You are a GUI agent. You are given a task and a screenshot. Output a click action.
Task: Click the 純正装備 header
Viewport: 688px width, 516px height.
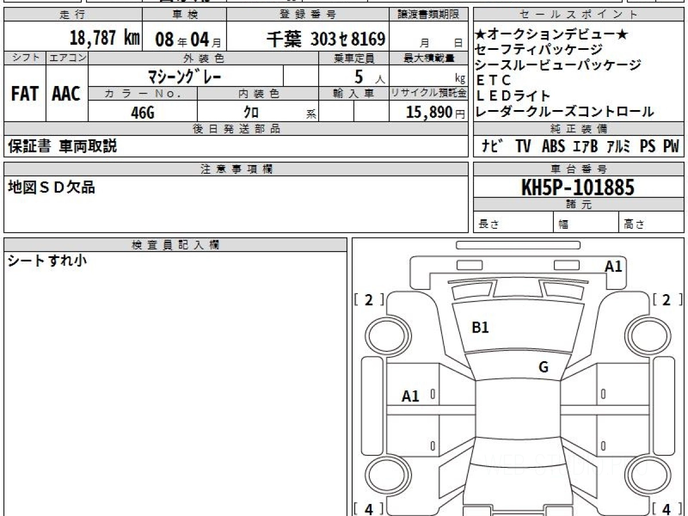(579, 129)
